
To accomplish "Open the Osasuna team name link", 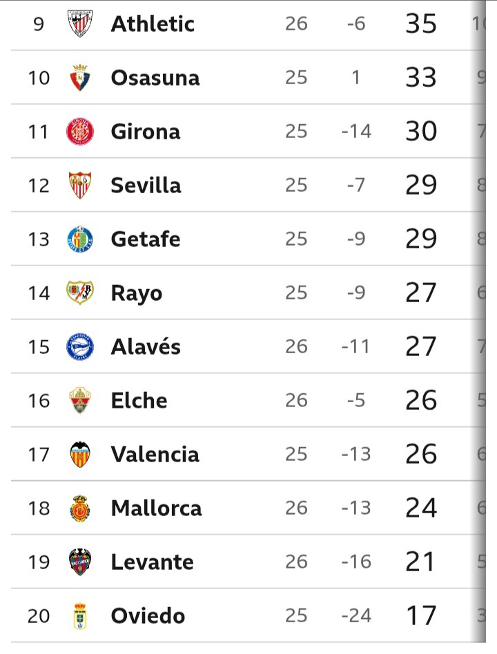I will [155, 77].
